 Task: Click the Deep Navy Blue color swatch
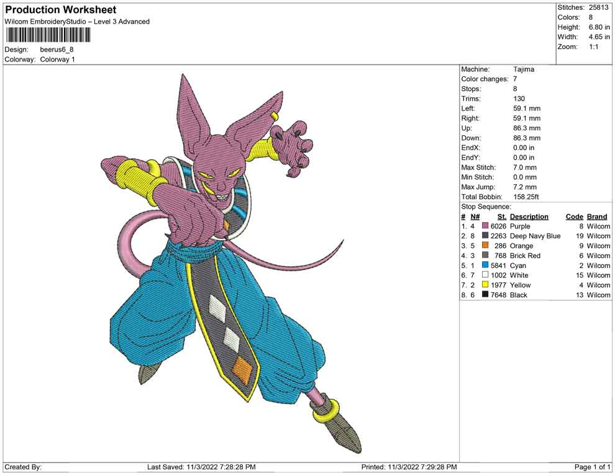click(x=485, y=236)
